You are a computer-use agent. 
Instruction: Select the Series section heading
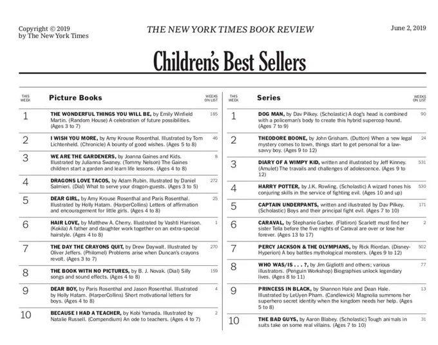coord(269,98)
